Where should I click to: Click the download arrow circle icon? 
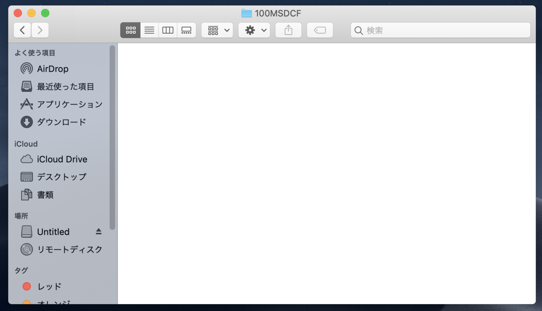point(27,122)
